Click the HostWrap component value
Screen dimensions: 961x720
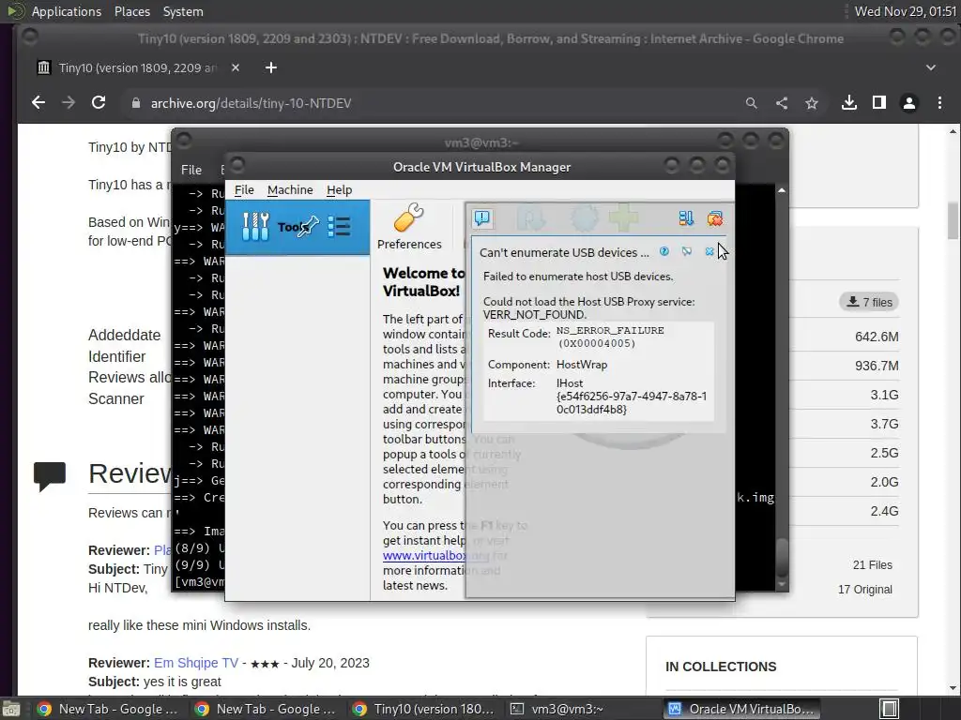[582, 365]
